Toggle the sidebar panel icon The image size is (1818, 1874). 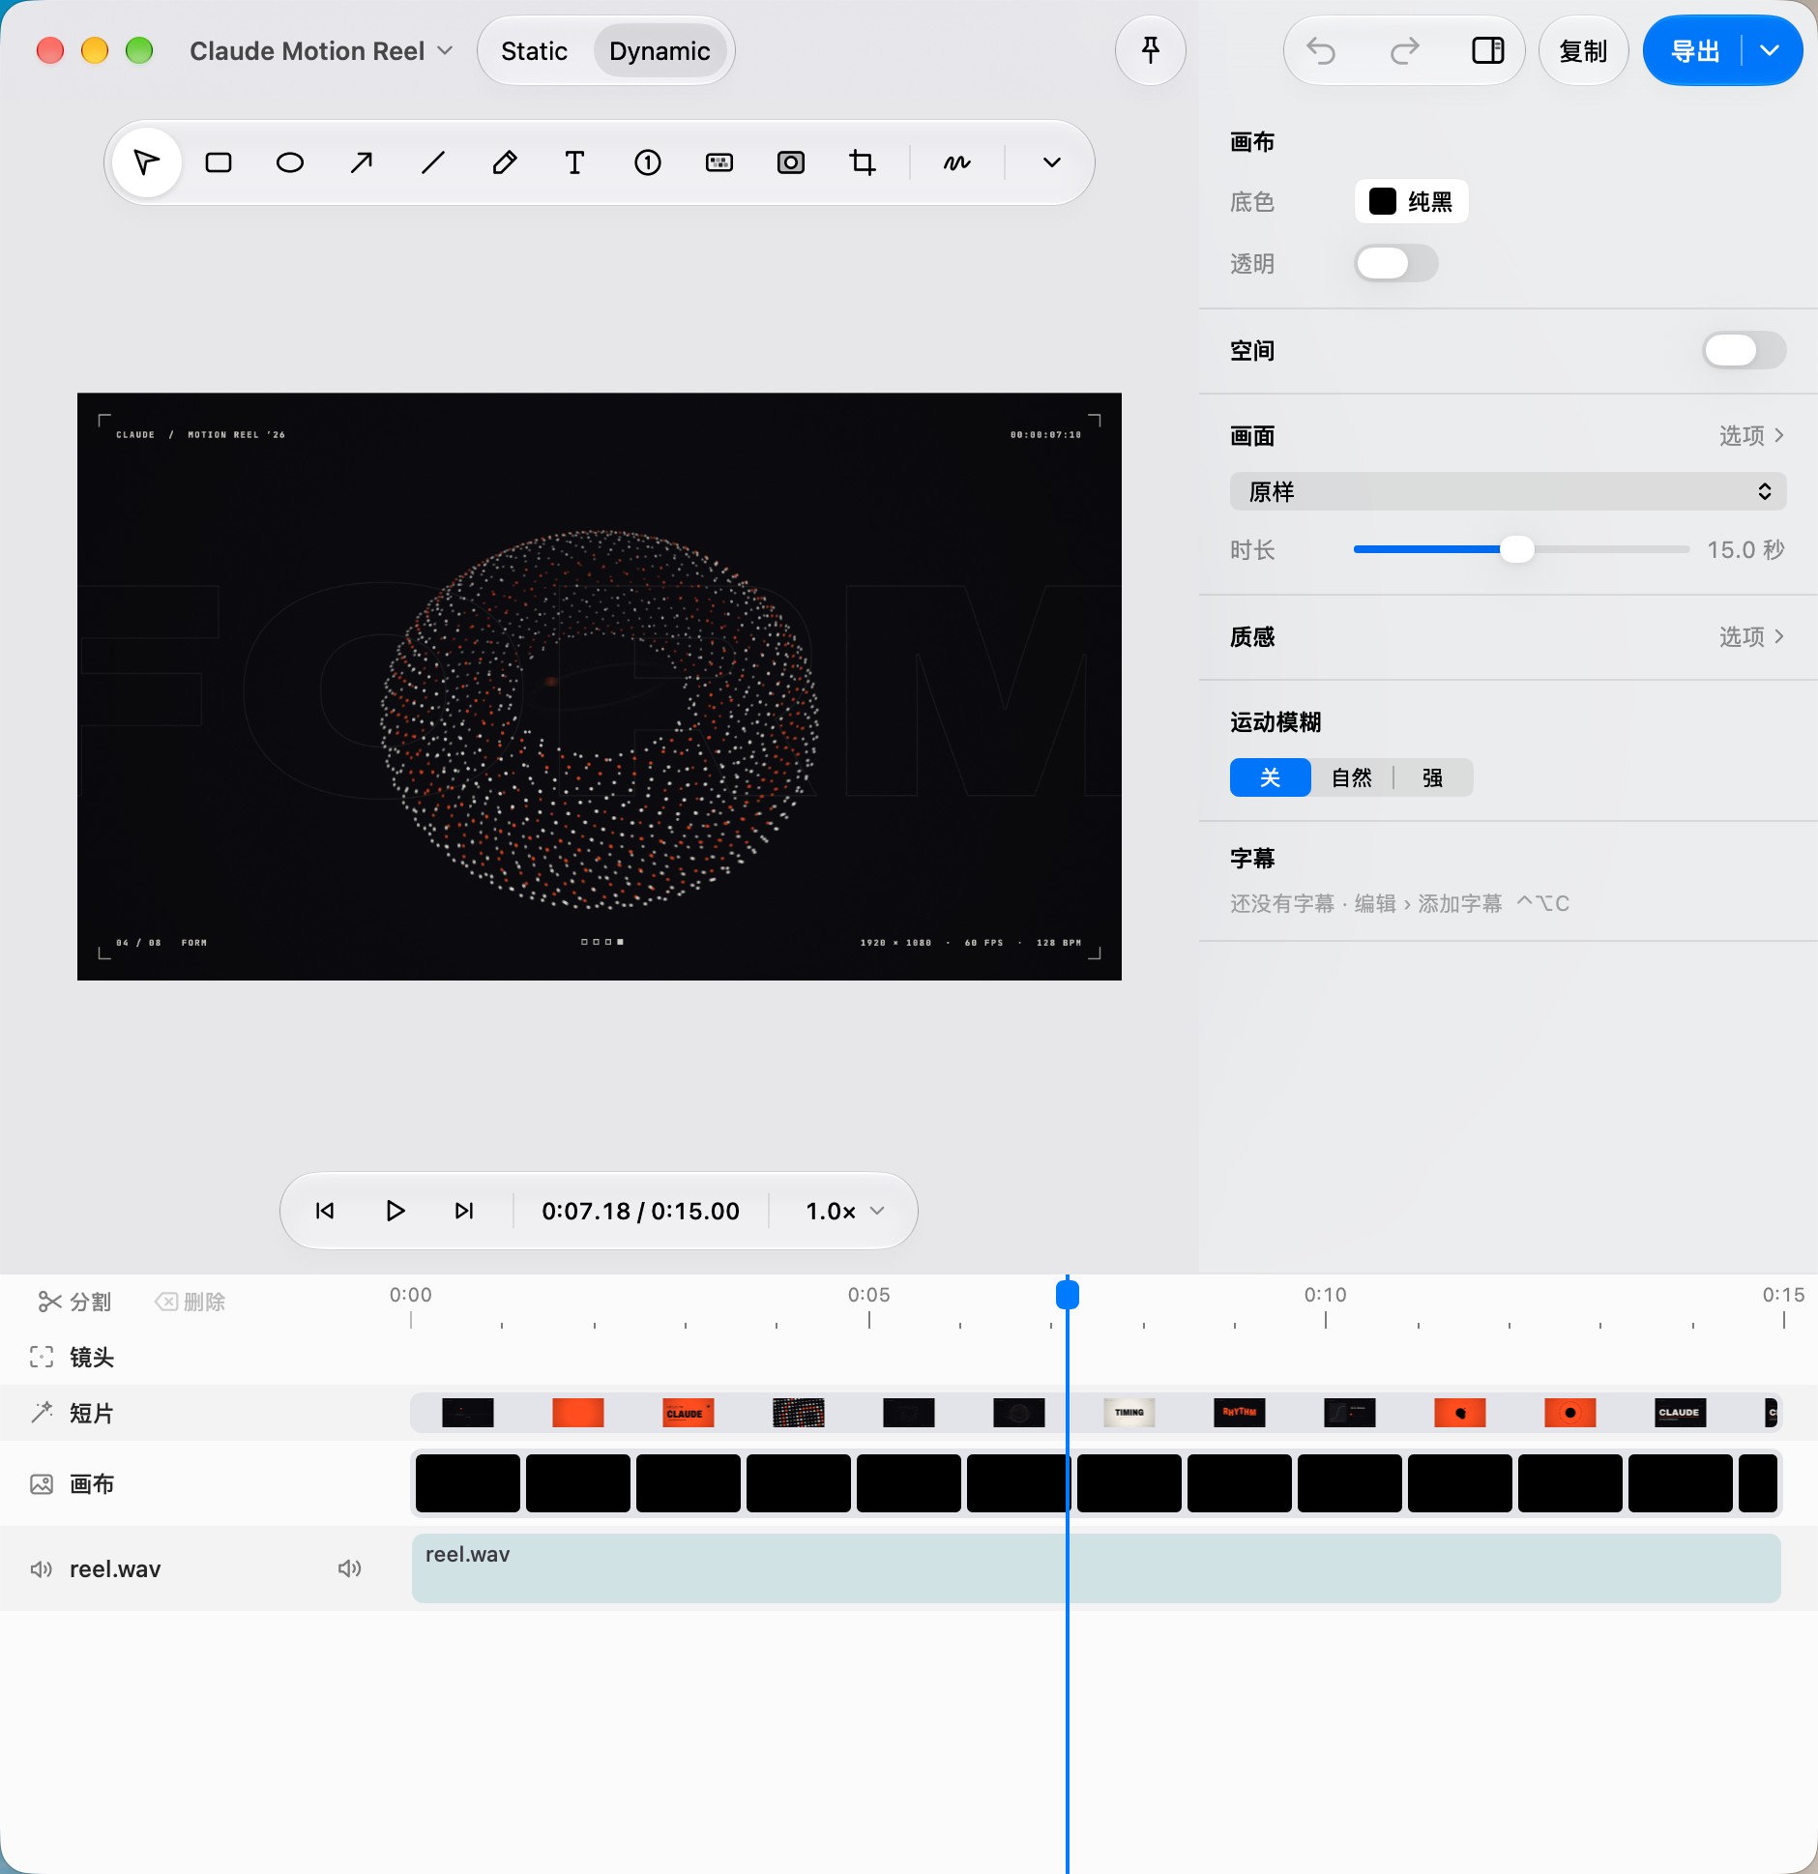tap(1487, 50)
